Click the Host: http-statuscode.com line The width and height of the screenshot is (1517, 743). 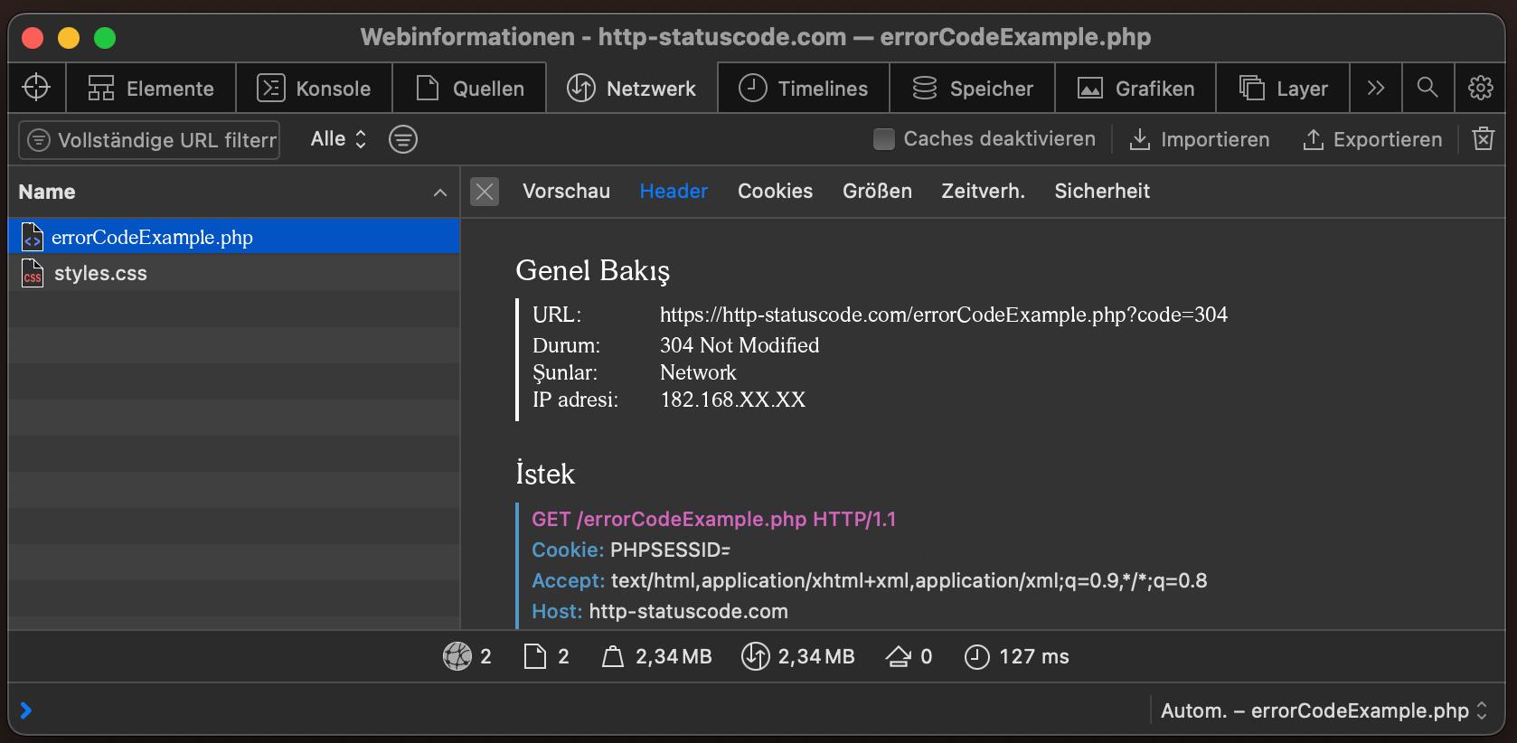[x=660, y=611]
